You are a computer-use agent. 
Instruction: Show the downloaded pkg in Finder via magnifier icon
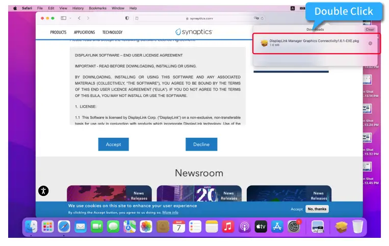click(370, 43)
